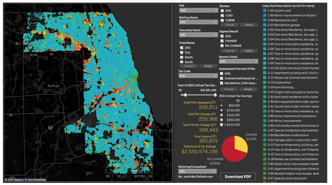Expand the Township Name dropdown

pos(198,35)
